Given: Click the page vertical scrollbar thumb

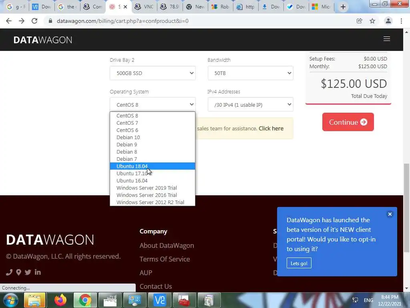Looking at the screenshot, I should coord(406,208).
